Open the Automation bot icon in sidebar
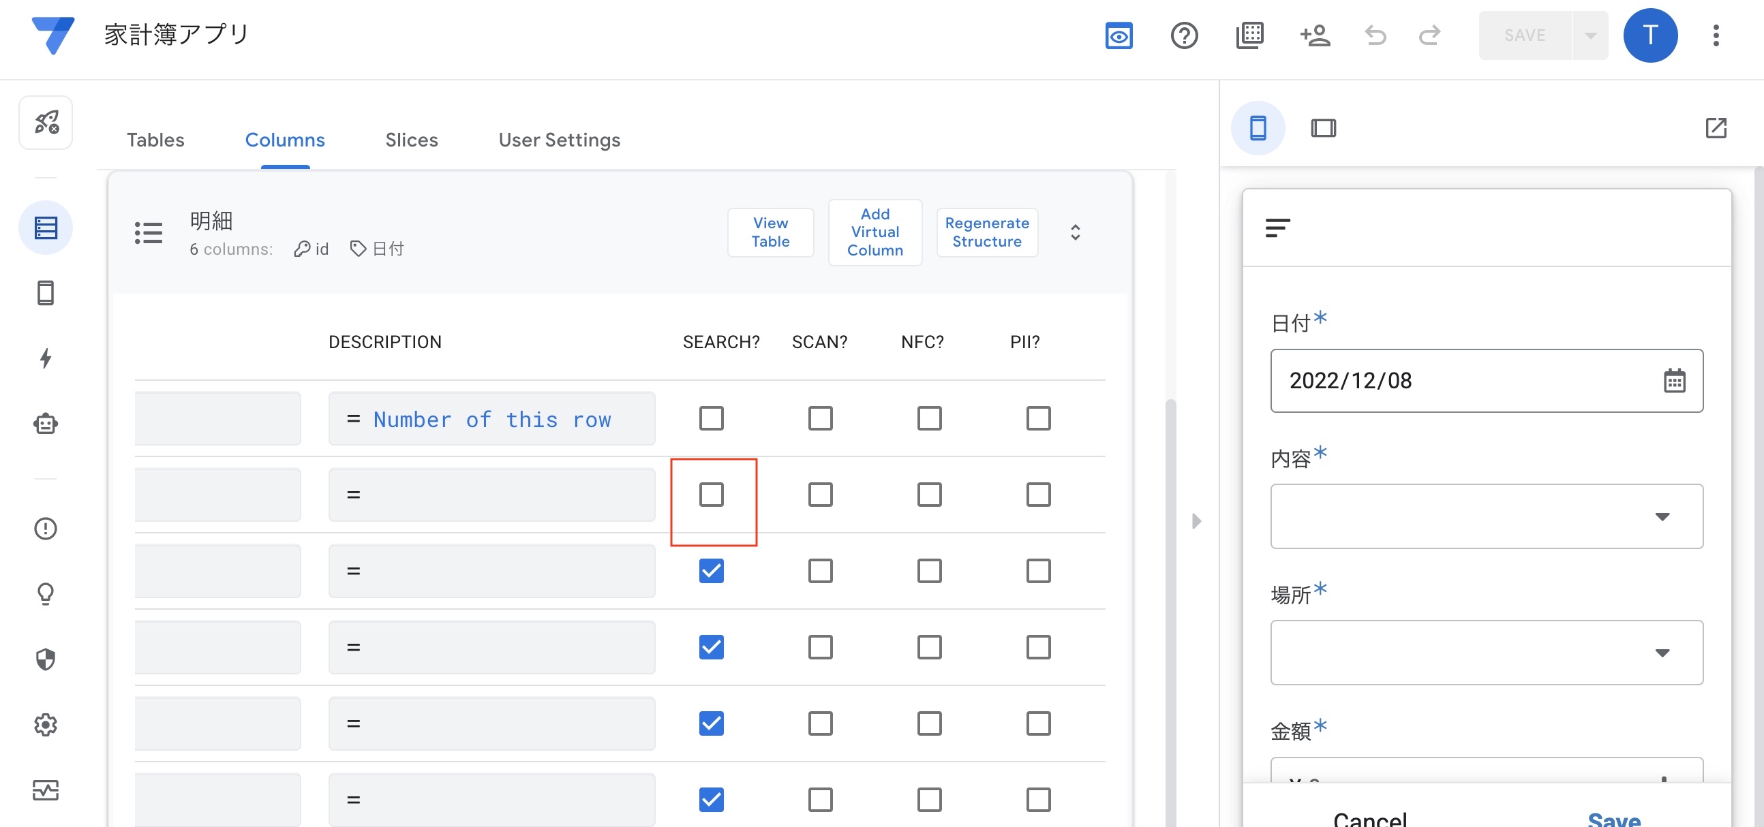1764x827 pixels. [45, 424]
